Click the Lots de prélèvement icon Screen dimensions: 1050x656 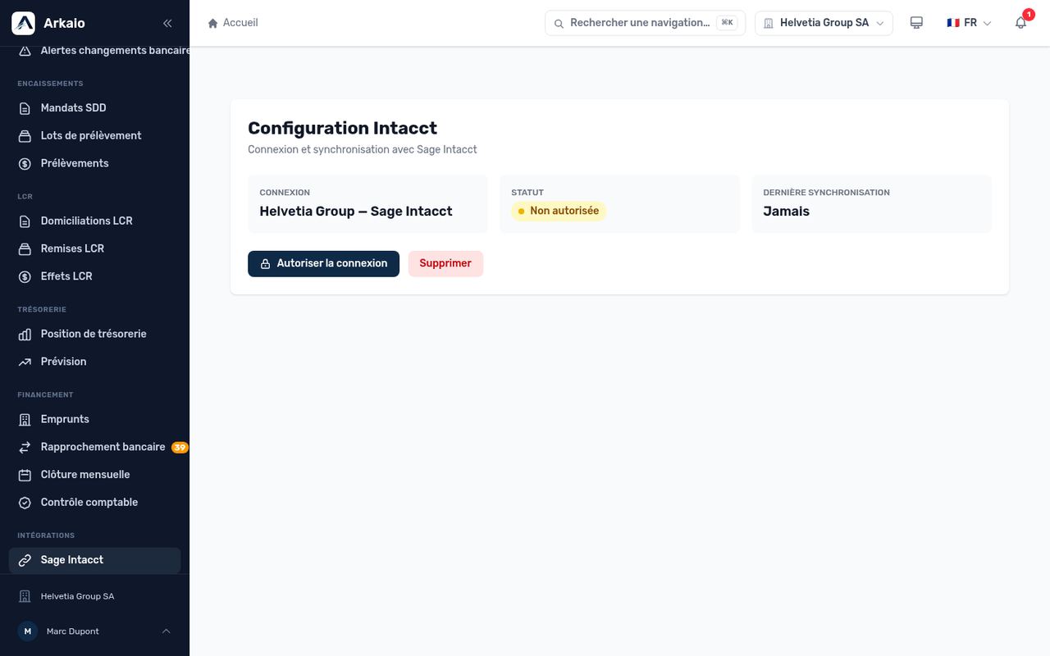pos(25,136)
